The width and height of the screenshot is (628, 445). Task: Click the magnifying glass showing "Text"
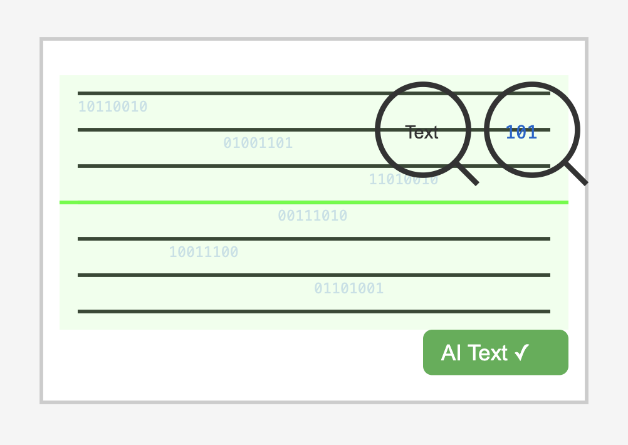pyautogui.click(x=423, y=130)
